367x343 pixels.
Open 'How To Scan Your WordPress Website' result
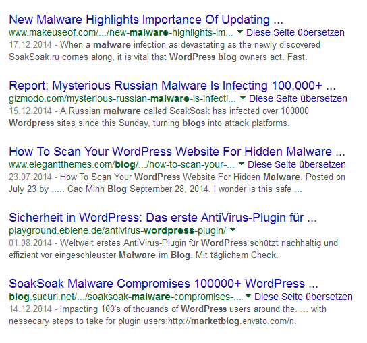click(177, 152)
